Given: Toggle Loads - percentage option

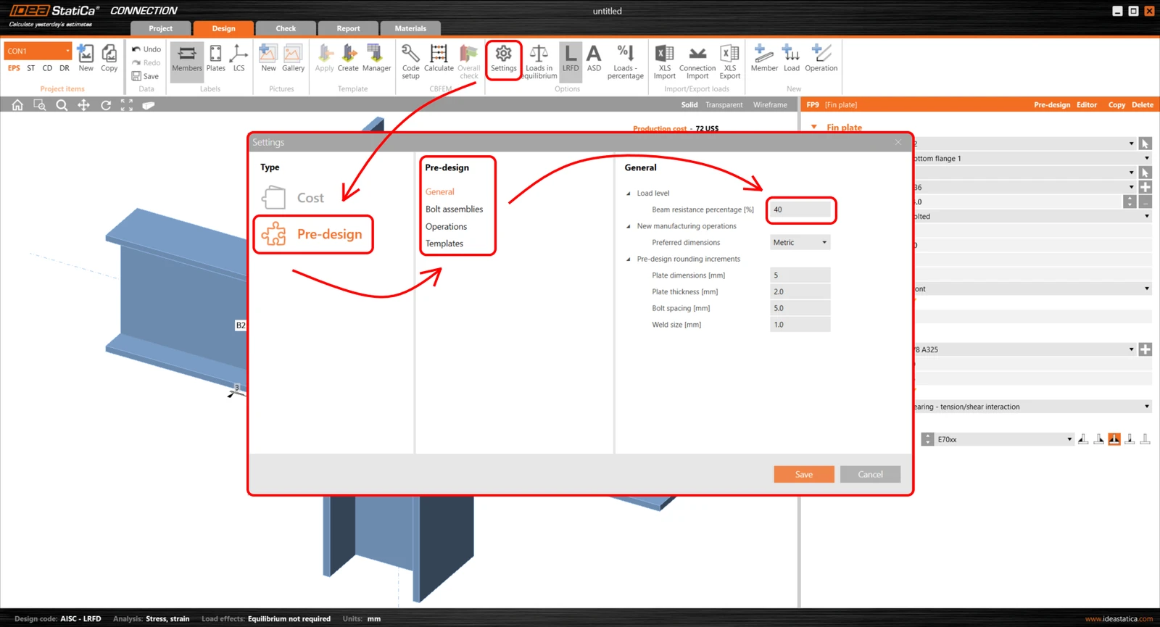Looking at the screenshot, I should click(625, 62).
